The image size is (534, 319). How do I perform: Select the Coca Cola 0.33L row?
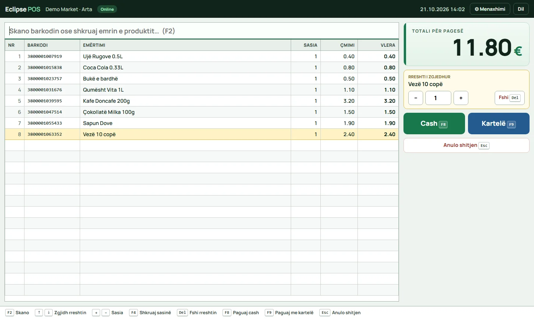click(x=202, y=68)
